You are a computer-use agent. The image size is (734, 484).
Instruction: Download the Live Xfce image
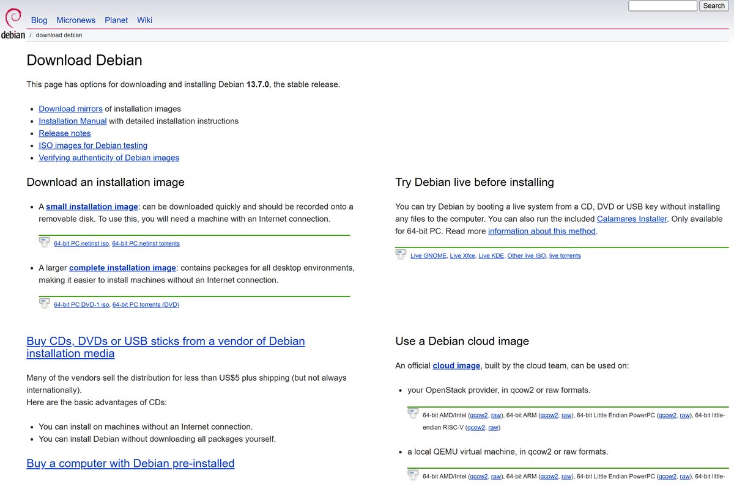click(x=462, y=255)
